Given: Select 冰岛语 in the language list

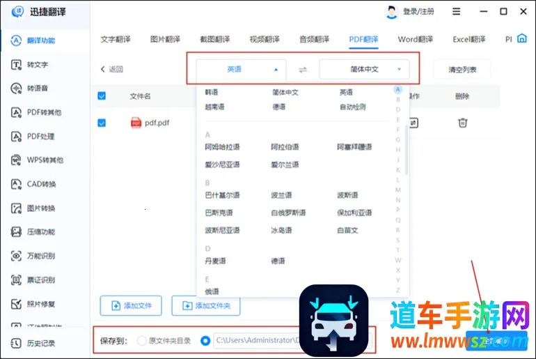Looking at the screenshot, I should click(281, 230).
